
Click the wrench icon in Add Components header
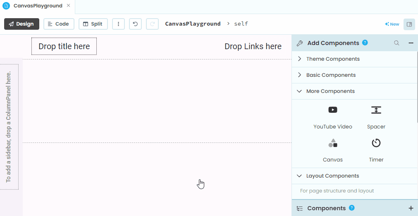point(300,43)
